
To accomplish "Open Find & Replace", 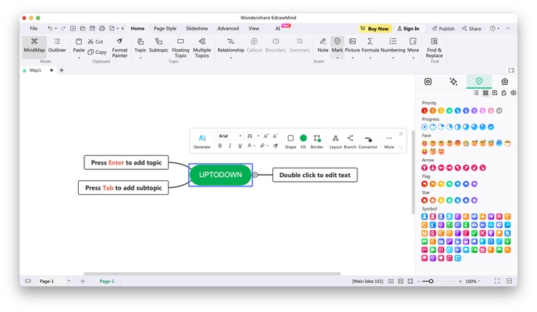I will [x=434, y=48].
